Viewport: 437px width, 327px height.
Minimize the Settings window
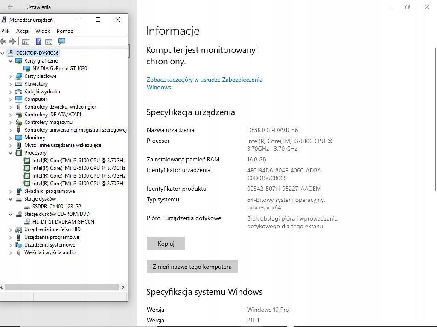coord(387,7)
